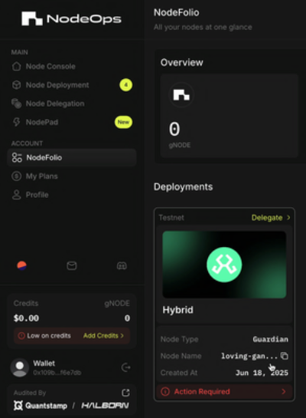This screenshot has width=306, height=418.
Task: Click the Profile person icon
Action: coord(17,195)
